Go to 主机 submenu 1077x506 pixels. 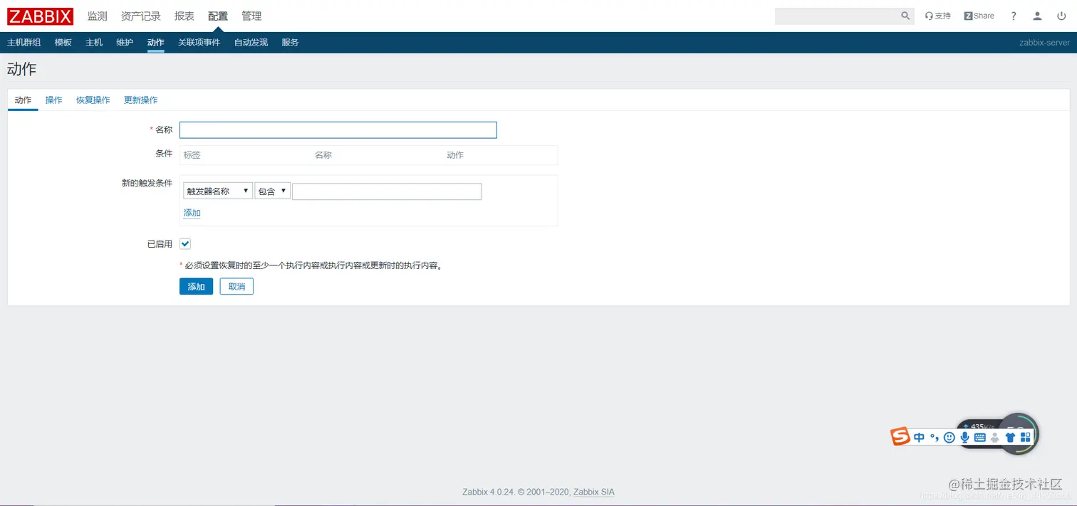pos(94,43)
